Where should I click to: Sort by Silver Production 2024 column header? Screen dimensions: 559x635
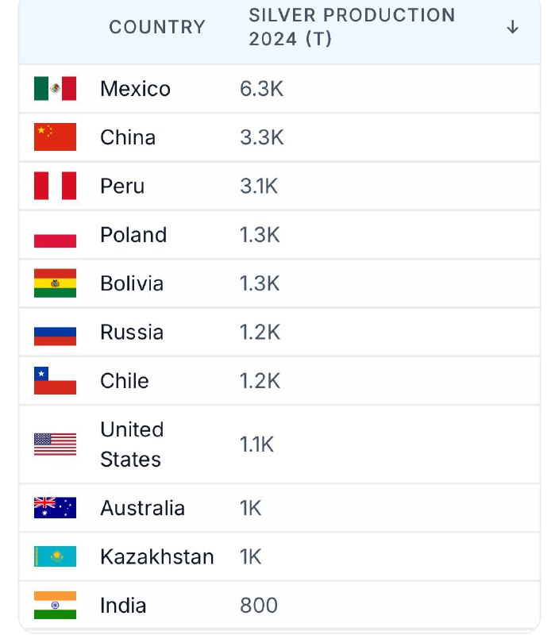tap(352, 27)
